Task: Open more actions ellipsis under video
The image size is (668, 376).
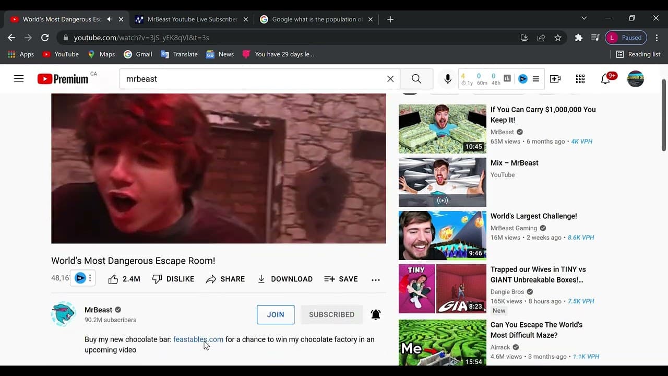Action: (x=376, y=279)
